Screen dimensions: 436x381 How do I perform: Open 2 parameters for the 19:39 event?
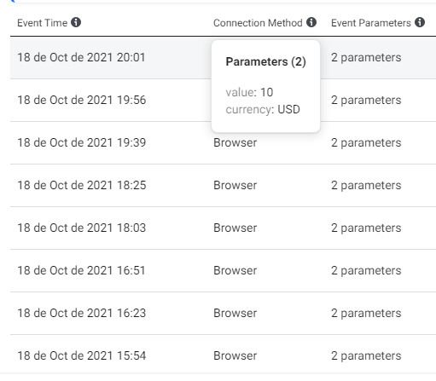pyautogui.click(x=366, y=142)
